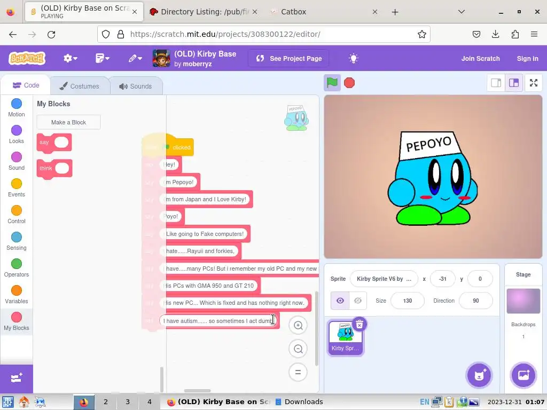Select the Stage backdrop thumbnail

click(x=523, y=301)
